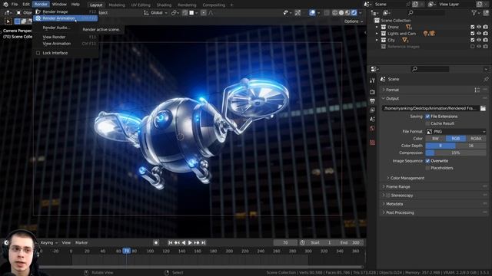
Task: Switch to the Layout workspace tab
Action: pyautogui.click(x=96, y=5)
